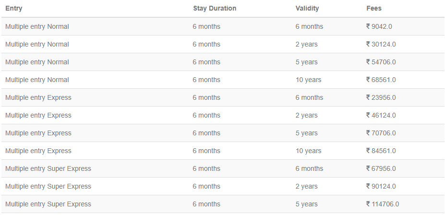The height and width of the screenshot is (215, 445).
Task: Click the Fees column header
Action: 374,9
